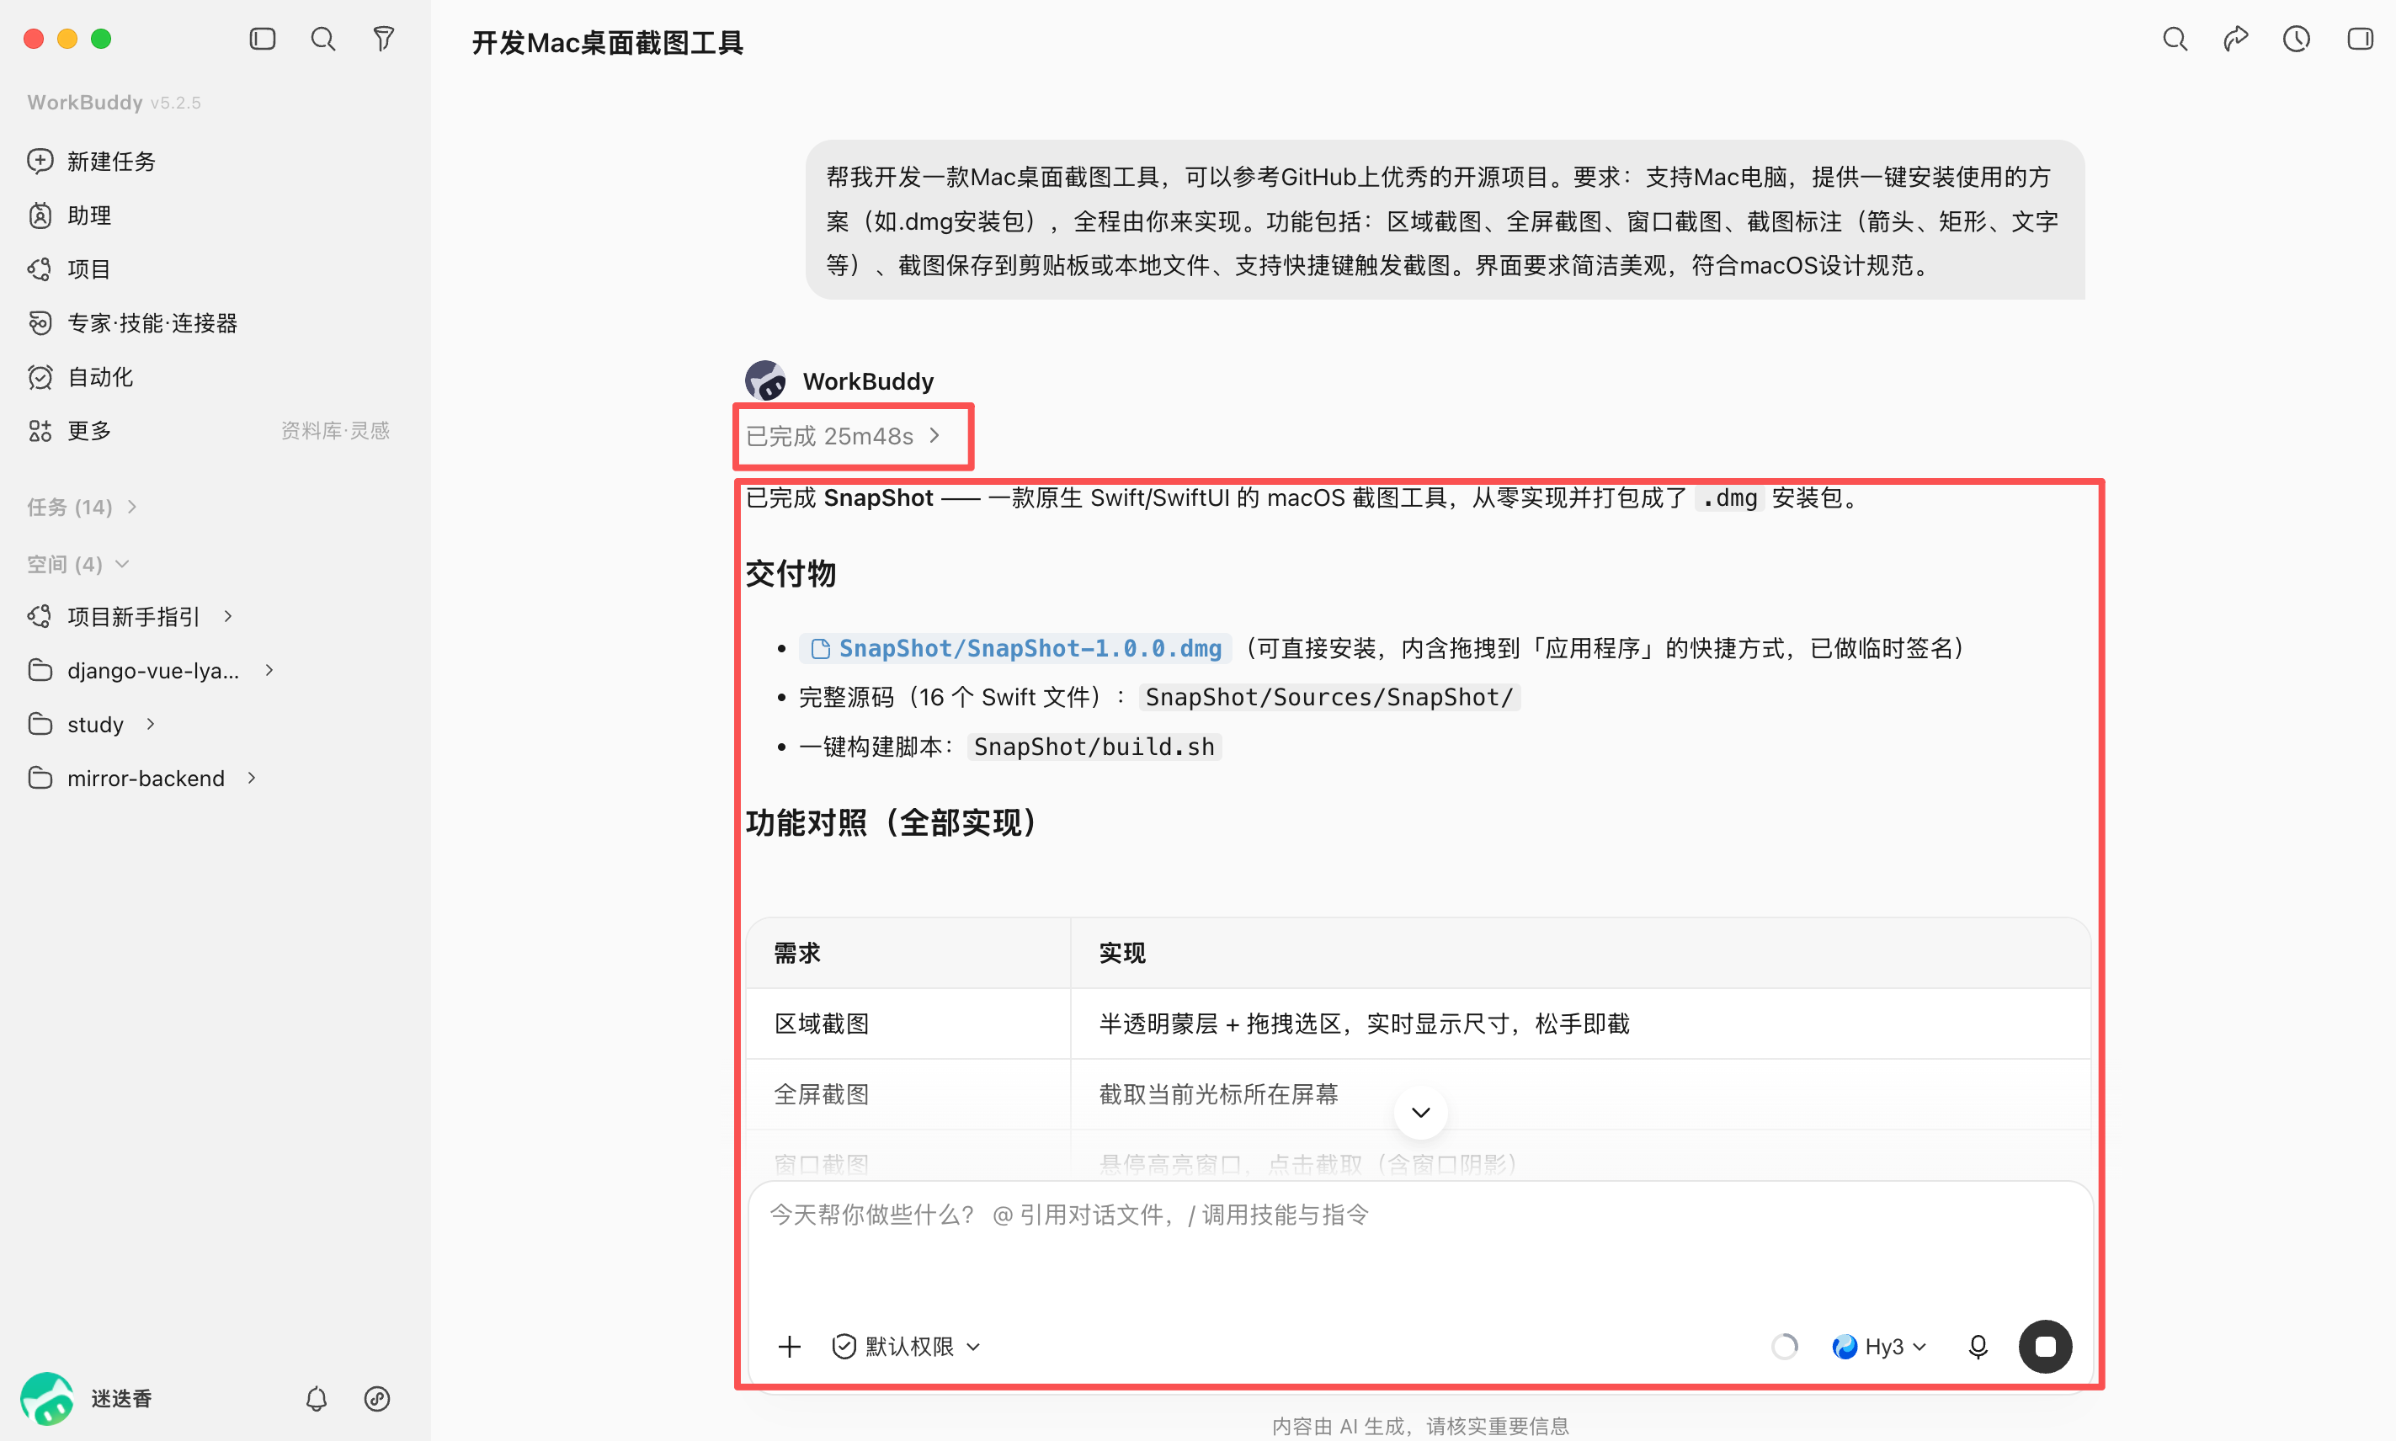
Task: Share the conversation using arrow icon
Action: point(2236,39)
